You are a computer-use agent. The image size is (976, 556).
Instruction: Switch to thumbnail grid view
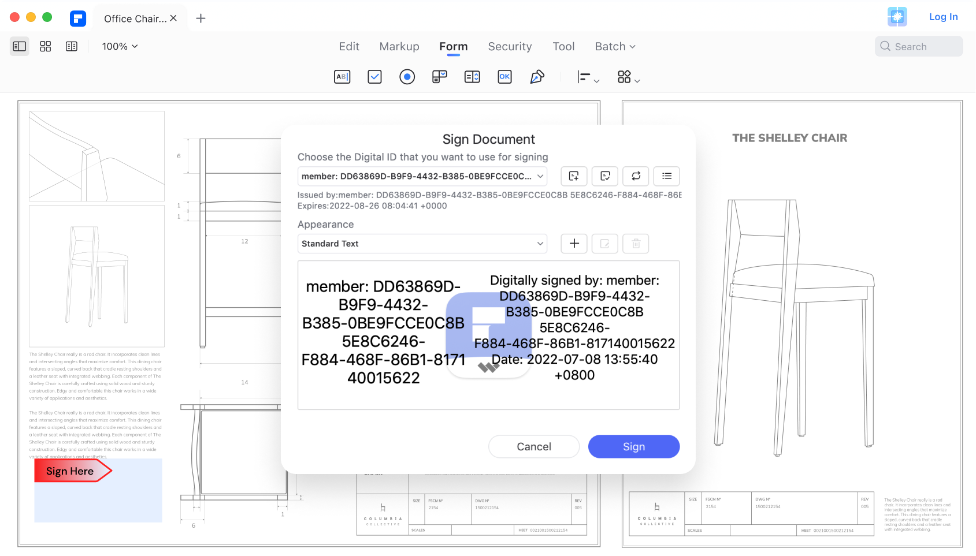pos(46,46)
